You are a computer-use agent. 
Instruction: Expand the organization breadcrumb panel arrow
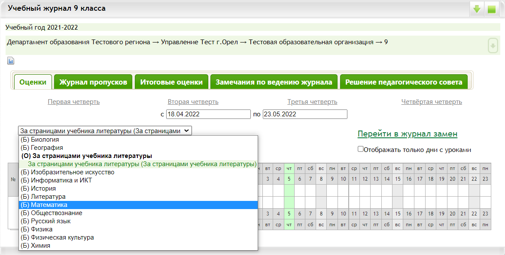click(493, 45)
